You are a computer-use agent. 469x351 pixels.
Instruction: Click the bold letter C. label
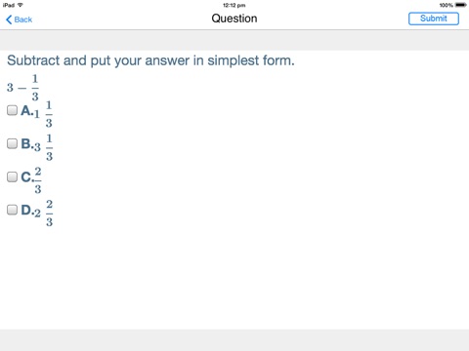tap(27, 177)
